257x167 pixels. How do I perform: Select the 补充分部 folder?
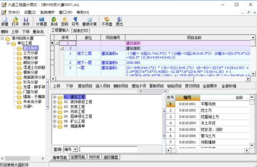click(x=30, y=82)
